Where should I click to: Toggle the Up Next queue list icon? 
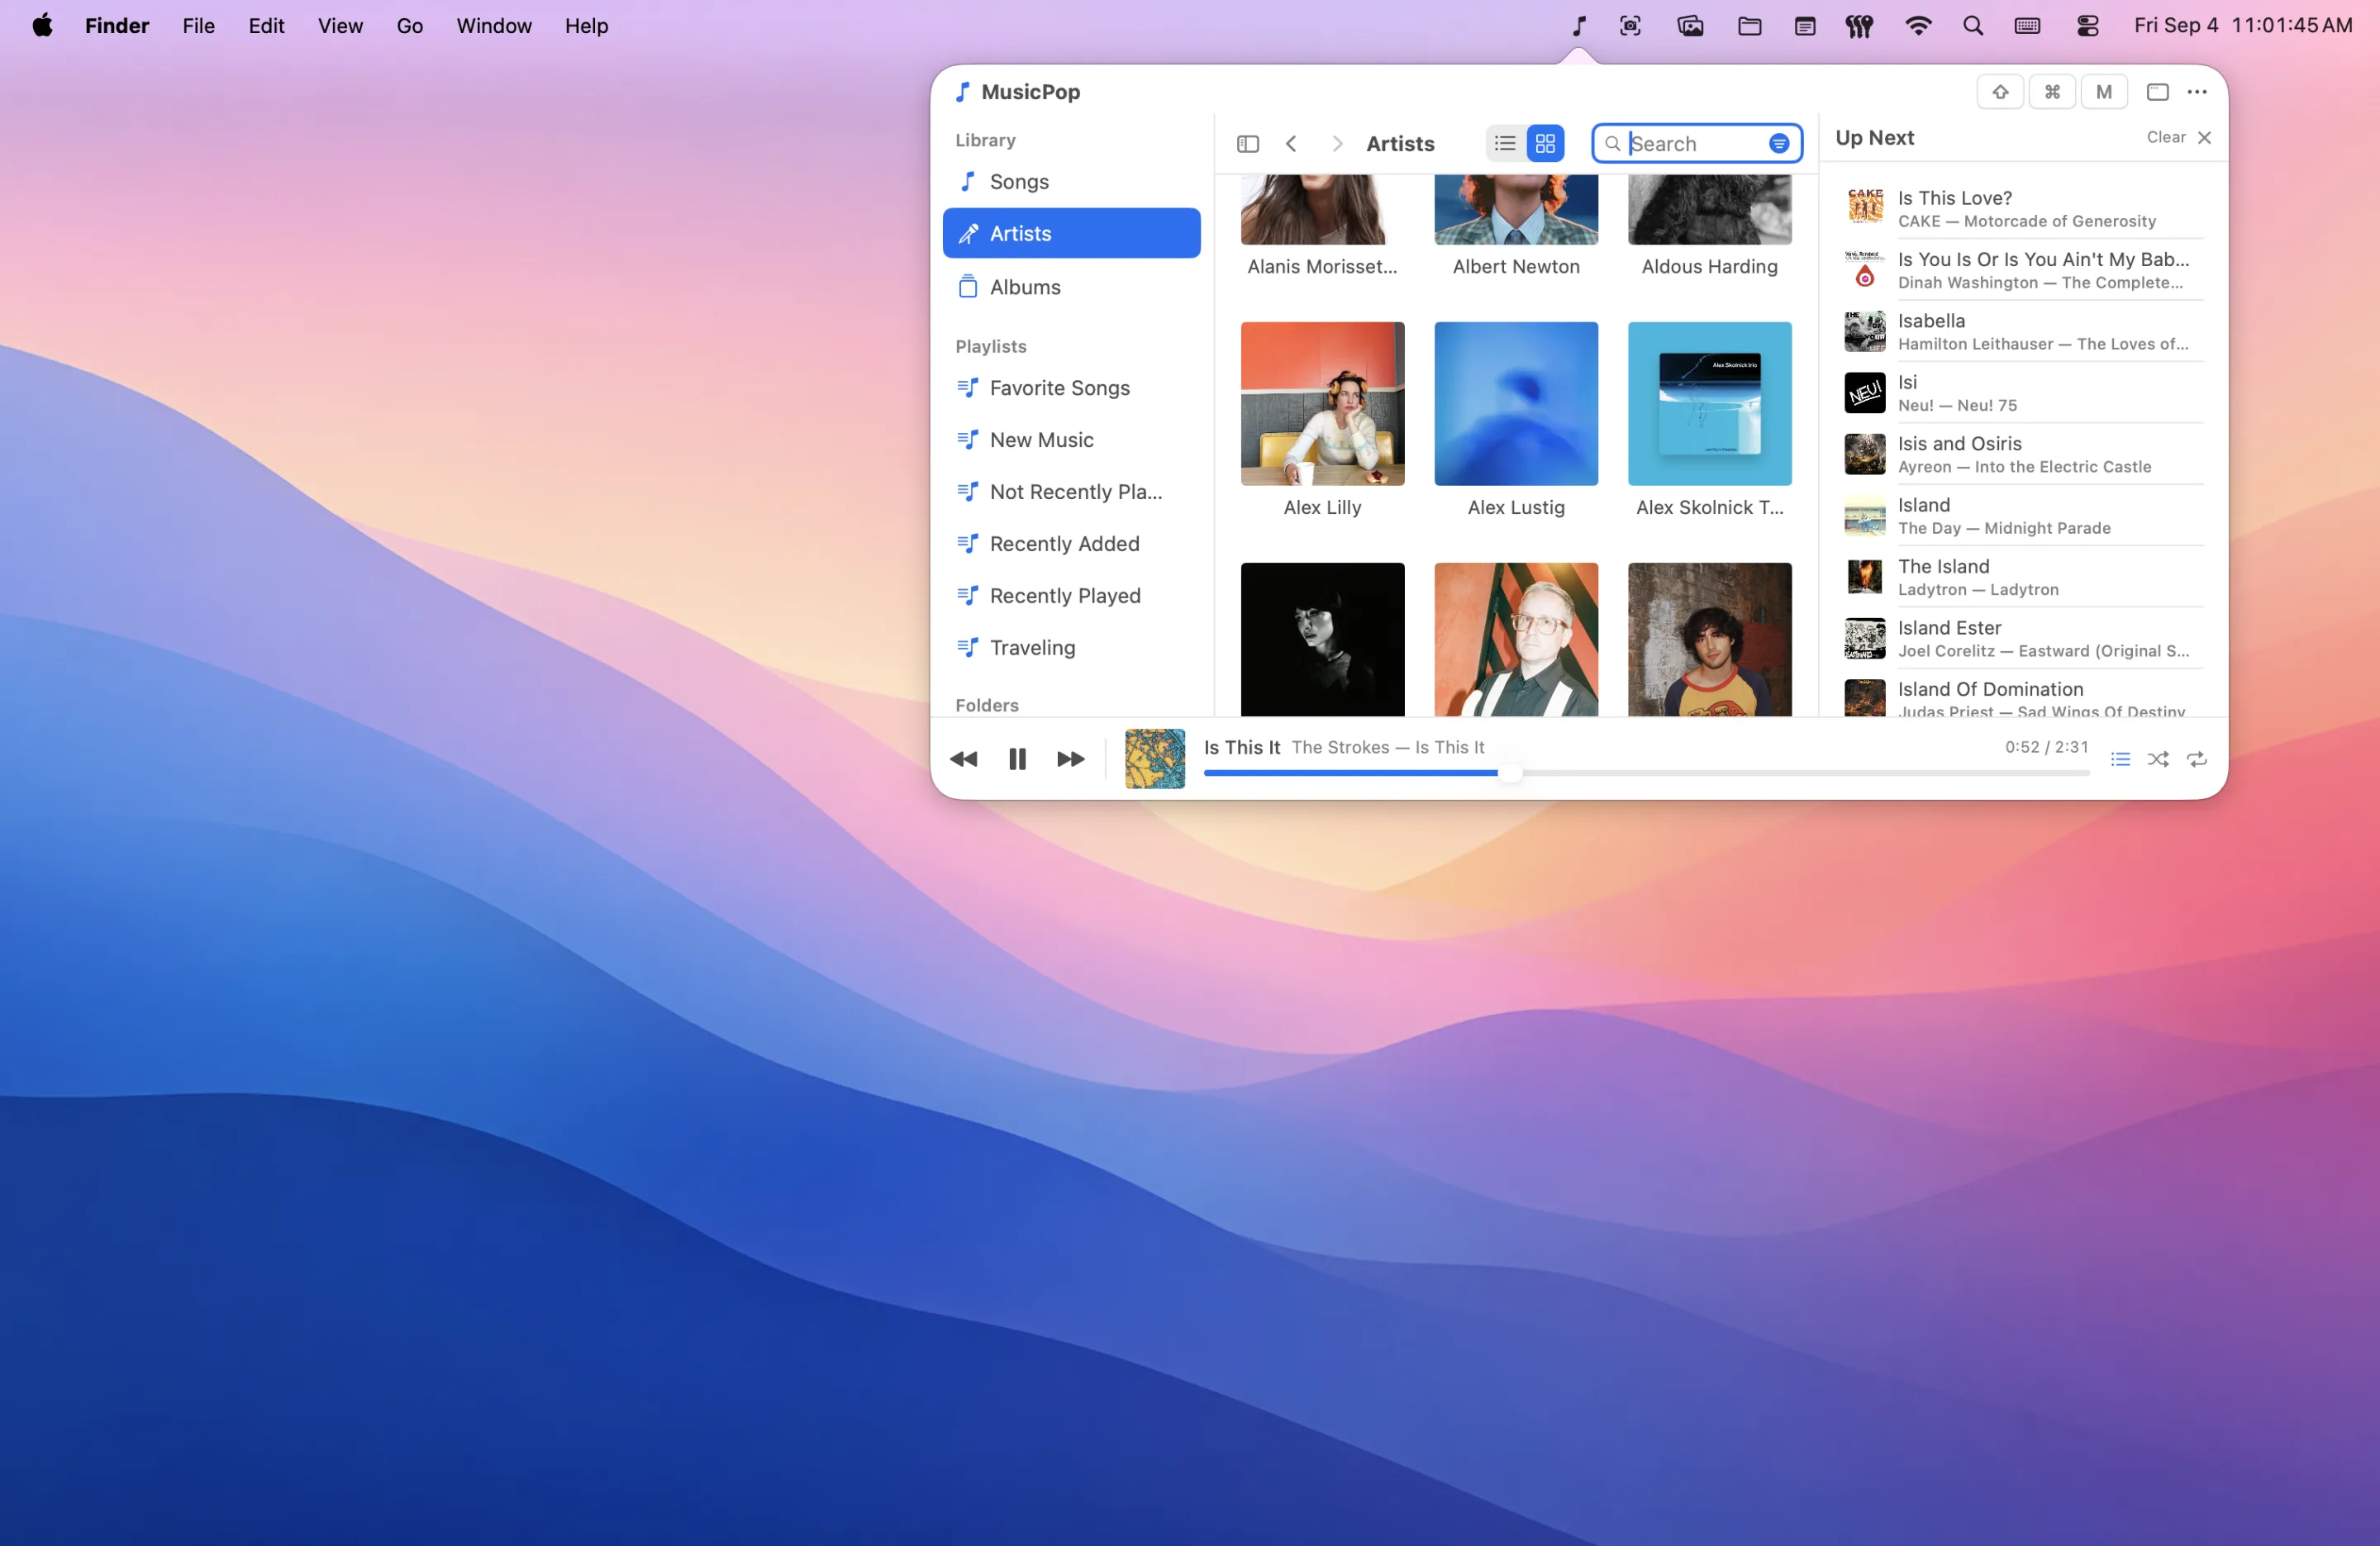(2120, 760)
